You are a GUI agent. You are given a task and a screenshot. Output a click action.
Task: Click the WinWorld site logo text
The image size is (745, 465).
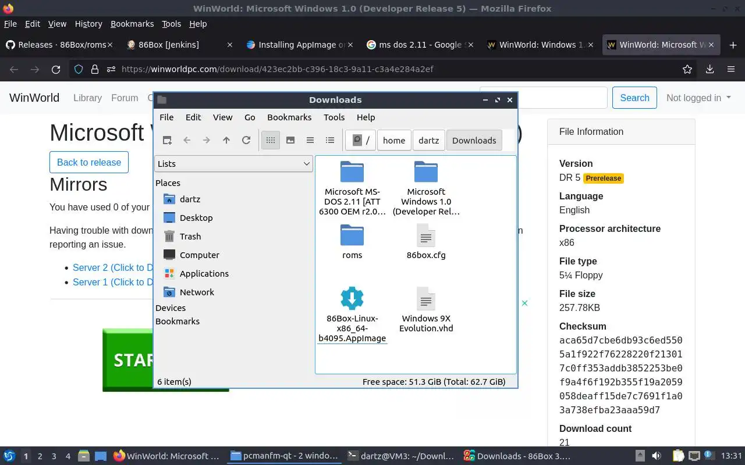coord(34,98)
